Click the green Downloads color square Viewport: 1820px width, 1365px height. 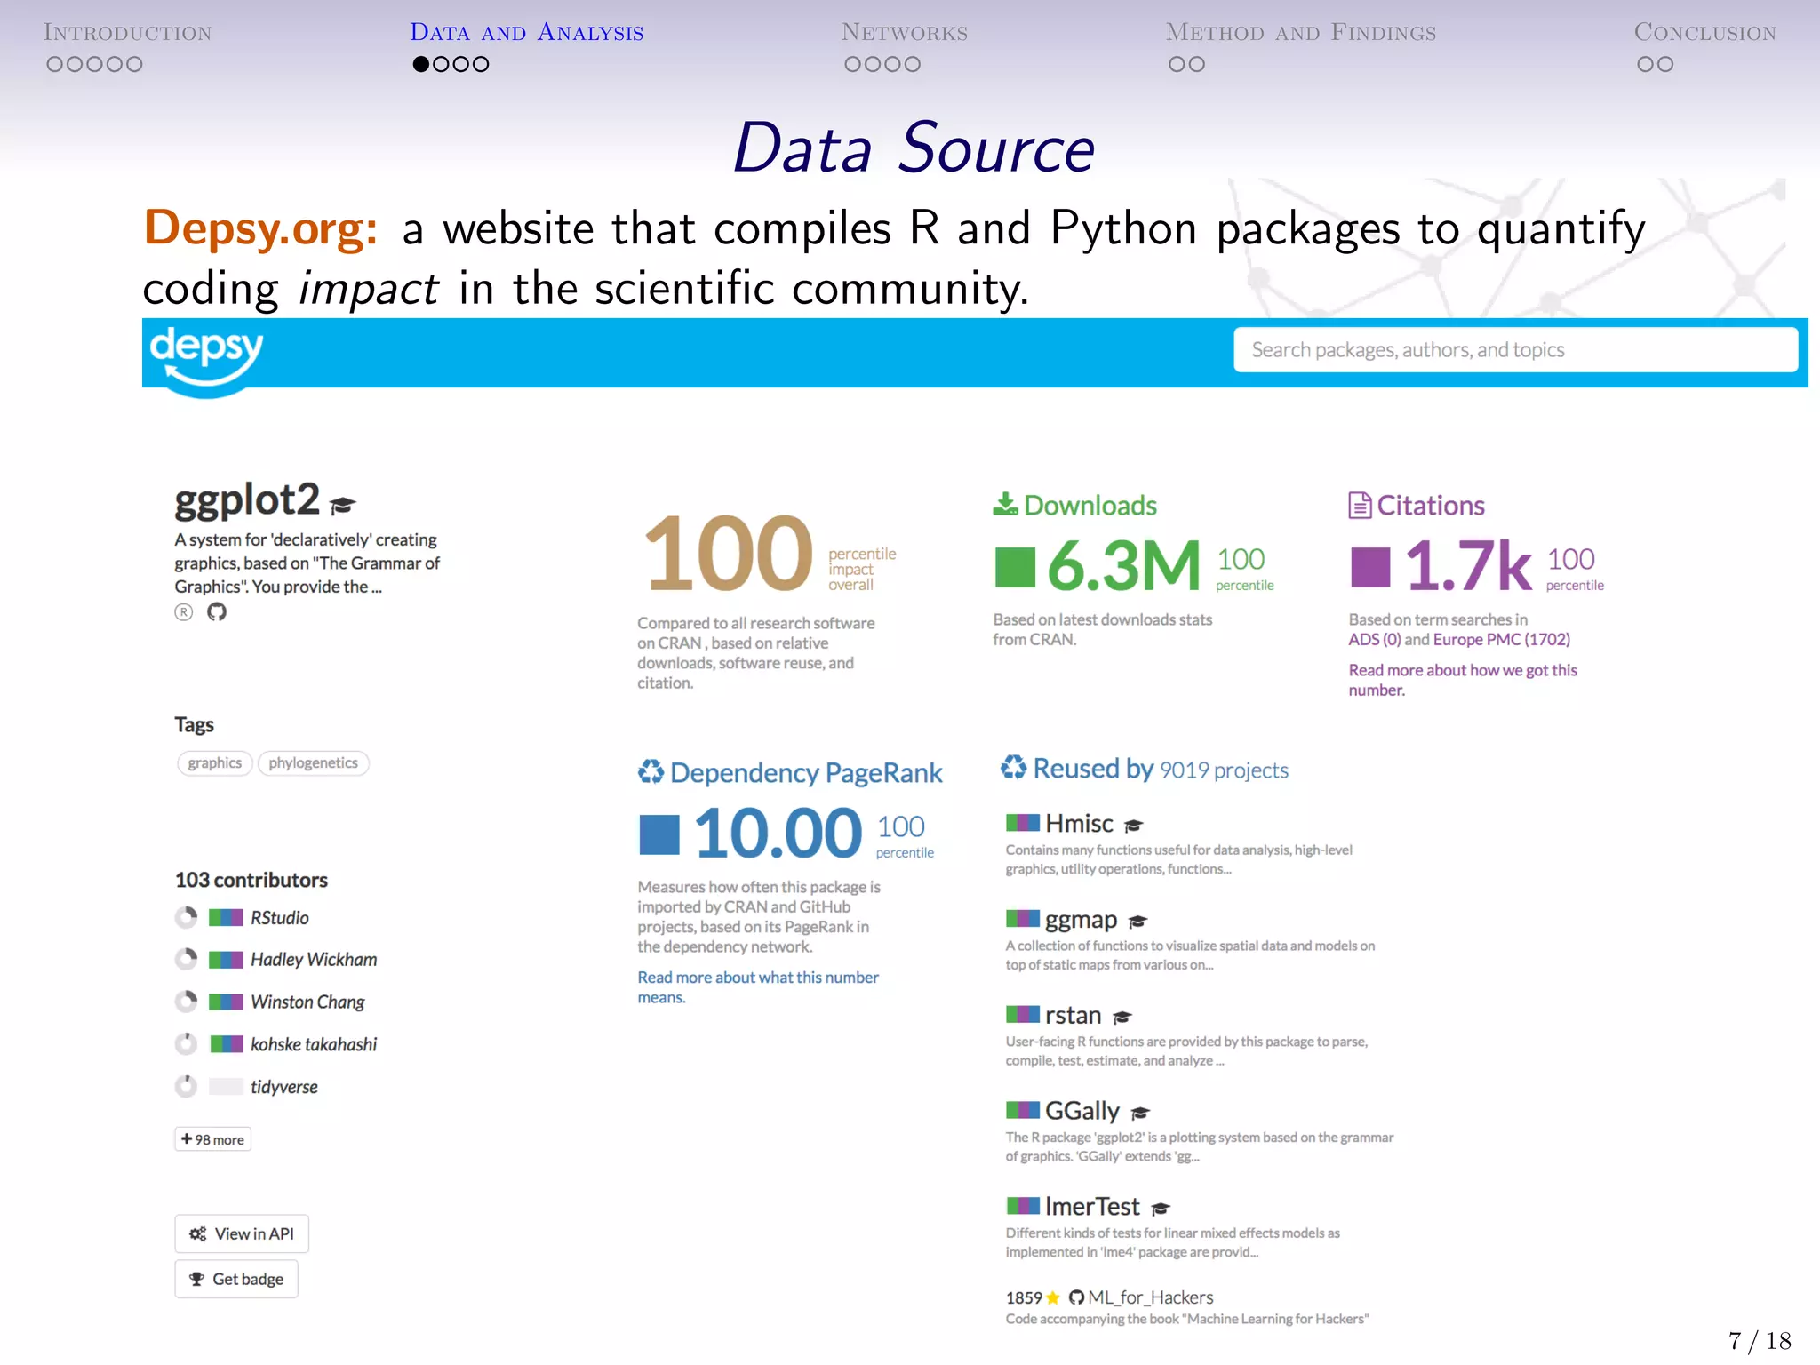(x=1015, y=568)
